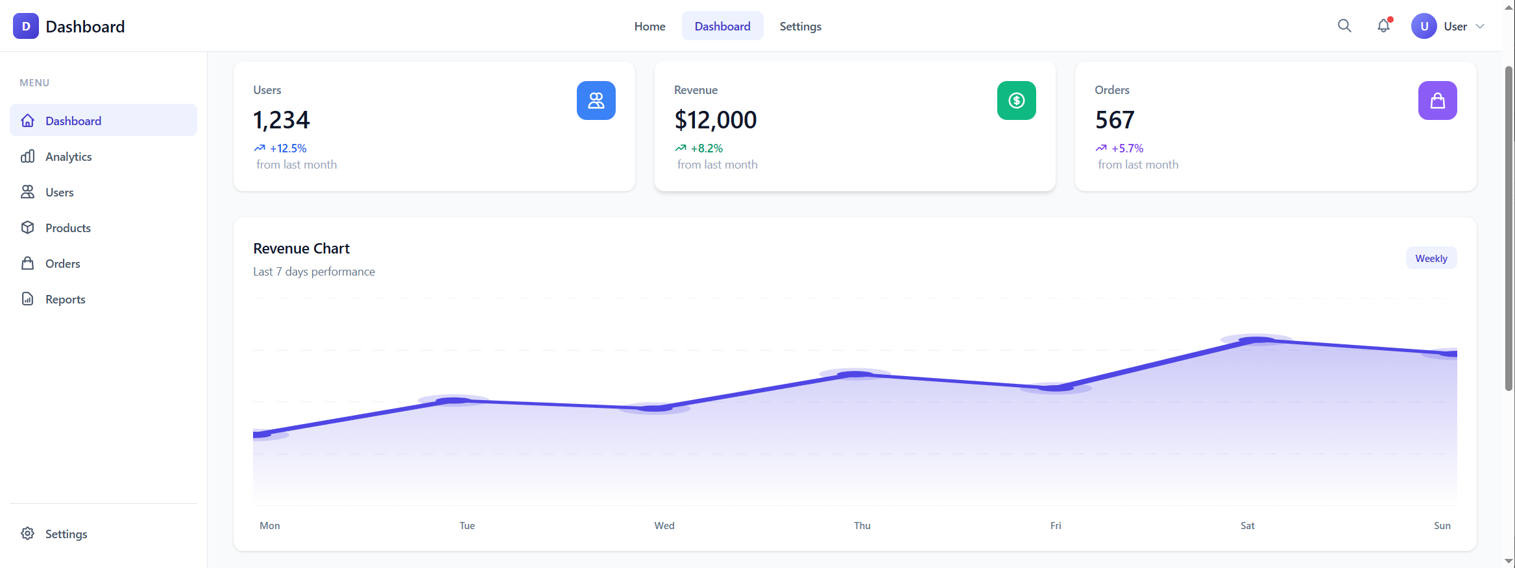Screen dimensions: 1515x568
Task: Open Orders in the sidebar menu
Action: tap(103, 263)
